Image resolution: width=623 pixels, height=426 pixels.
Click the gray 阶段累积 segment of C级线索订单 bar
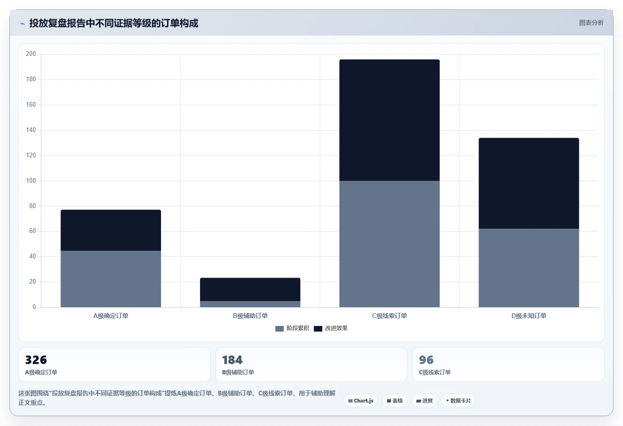[390, 244]
